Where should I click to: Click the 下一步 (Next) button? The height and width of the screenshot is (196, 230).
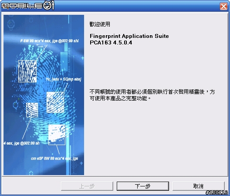(x=143, y=186)
